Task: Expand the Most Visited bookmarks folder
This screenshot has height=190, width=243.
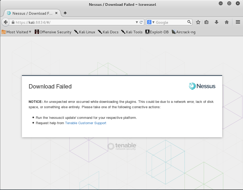Action: (x=17, y=32)
